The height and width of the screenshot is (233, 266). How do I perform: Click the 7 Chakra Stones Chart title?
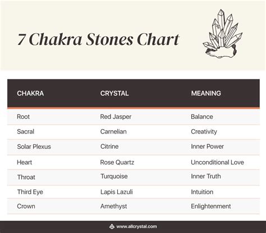(99, 39)
